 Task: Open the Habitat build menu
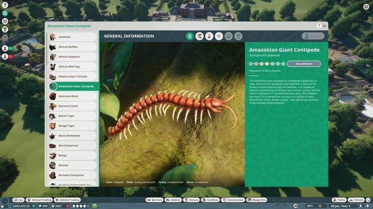(x=173, y=200)
